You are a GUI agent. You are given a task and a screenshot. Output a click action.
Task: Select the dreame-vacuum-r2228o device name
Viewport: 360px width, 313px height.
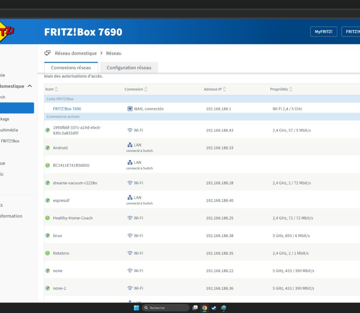(75, 183)
